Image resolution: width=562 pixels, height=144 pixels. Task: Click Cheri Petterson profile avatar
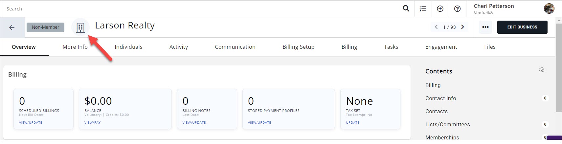pos(549,9)
